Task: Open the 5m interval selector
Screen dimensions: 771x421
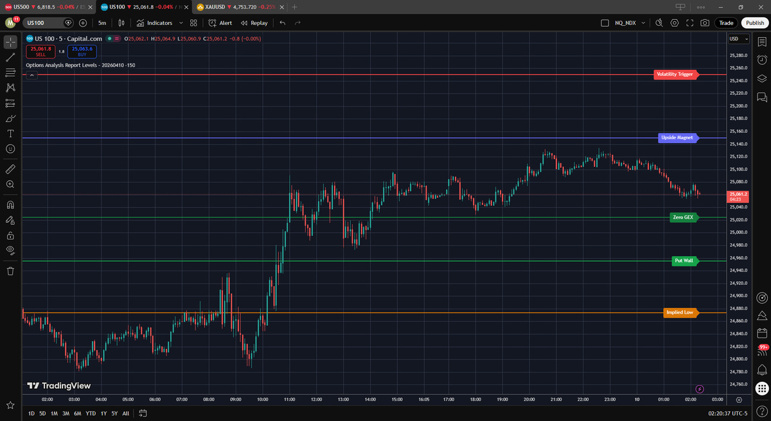Action: click(102, 23)
